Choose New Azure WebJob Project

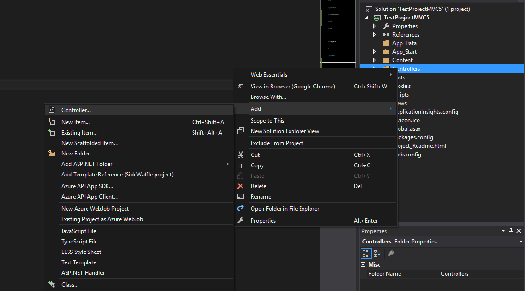[139, 209]
